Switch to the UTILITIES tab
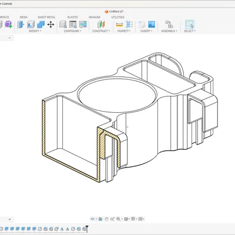Image resolution: width=235 pixels, height=235 pixels. 117,17
